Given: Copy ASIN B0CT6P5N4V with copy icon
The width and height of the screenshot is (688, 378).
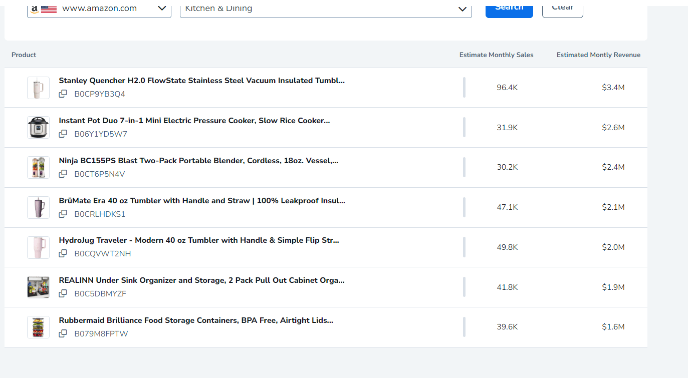Looking at the screenshot, I should click(63, 174).
